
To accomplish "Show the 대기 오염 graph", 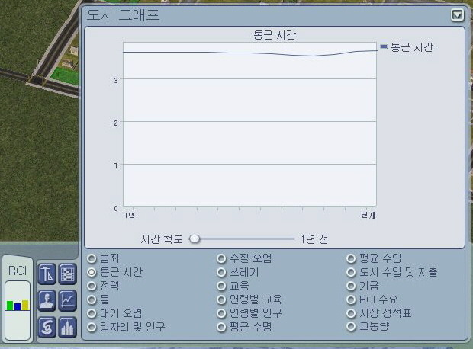I will (x=92, y=313).
